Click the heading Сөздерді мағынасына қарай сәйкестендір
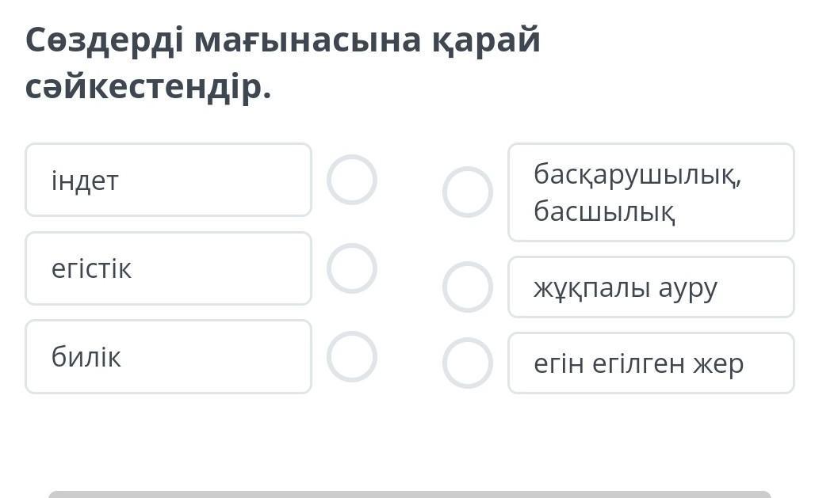Viewport: 838px width, 498px height. click(x=283, y=63)
